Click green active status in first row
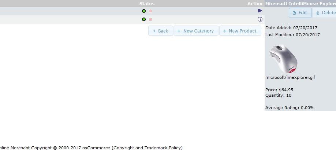Screen dimensions: 336x150 click(144, 11)
